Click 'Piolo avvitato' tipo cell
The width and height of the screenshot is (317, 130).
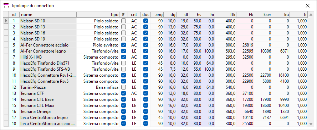tap(98, 45)
